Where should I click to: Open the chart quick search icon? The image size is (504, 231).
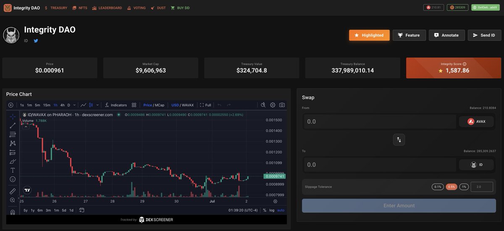(x=263, y=105)
